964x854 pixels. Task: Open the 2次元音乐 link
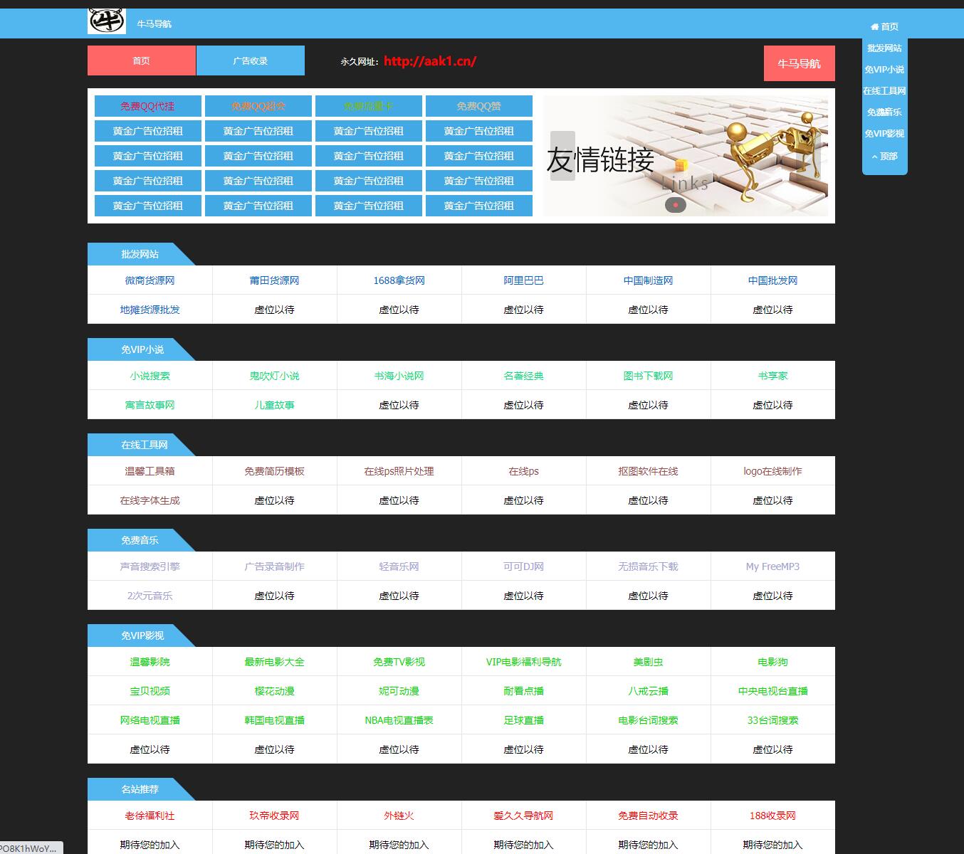coord(150,596)
